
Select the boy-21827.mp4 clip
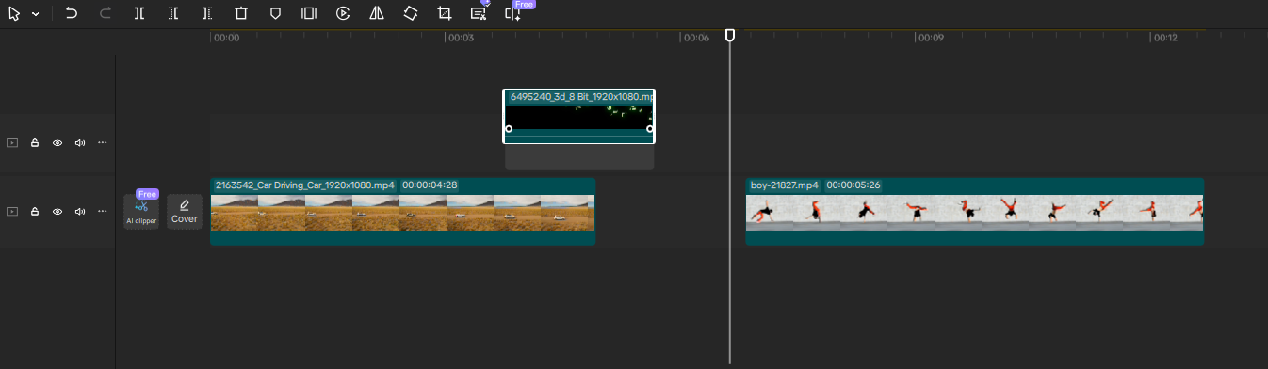click(974, 212)
